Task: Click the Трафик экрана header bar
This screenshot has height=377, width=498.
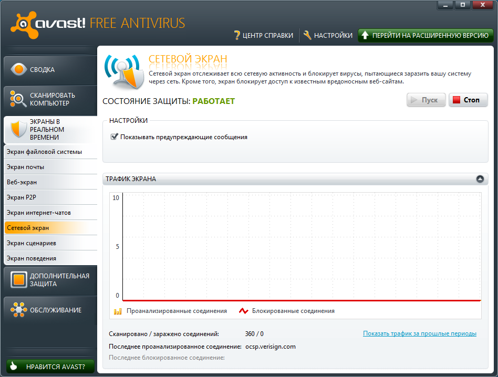Action: pyautogui.click(x=295, y=179)
